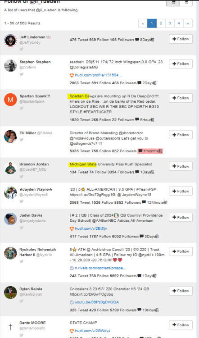Click Twitter bird icon under Dylan Raiola

(22, 301)
